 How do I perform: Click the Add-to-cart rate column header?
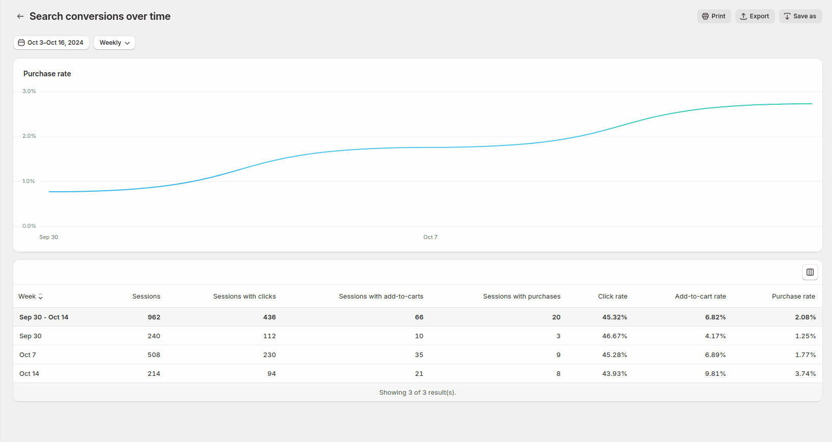[x=700, y=297]
